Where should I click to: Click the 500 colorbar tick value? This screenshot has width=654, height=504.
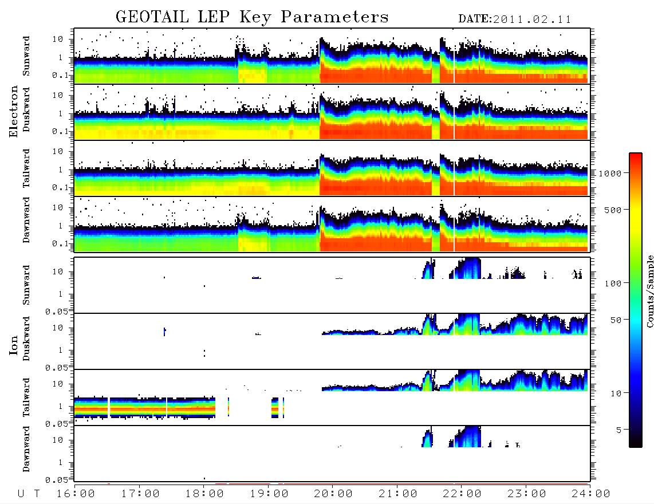[613, 210]
